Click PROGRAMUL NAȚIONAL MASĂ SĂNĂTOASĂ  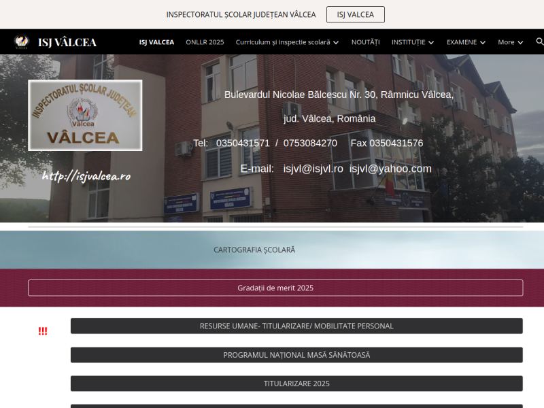(x=296, y=354)
